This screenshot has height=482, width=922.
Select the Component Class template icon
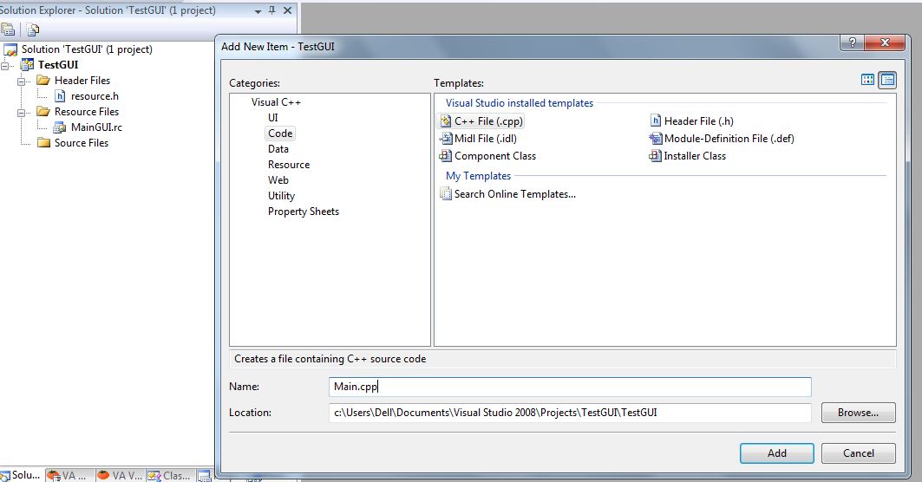pyautogui.click(x=446, y=156)
